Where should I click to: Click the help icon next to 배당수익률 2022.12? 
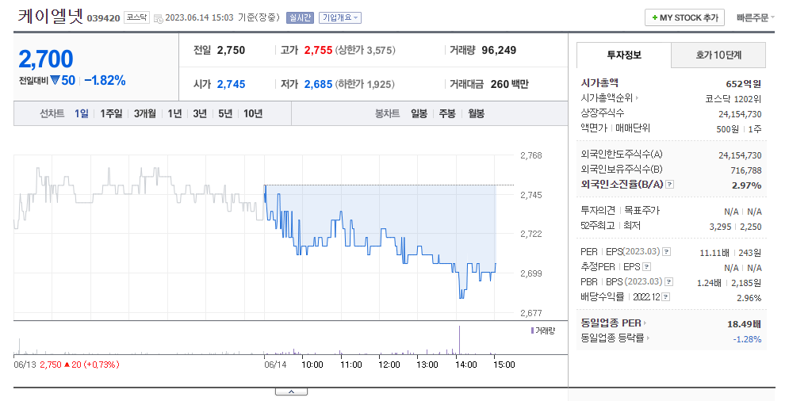point(666,297)
